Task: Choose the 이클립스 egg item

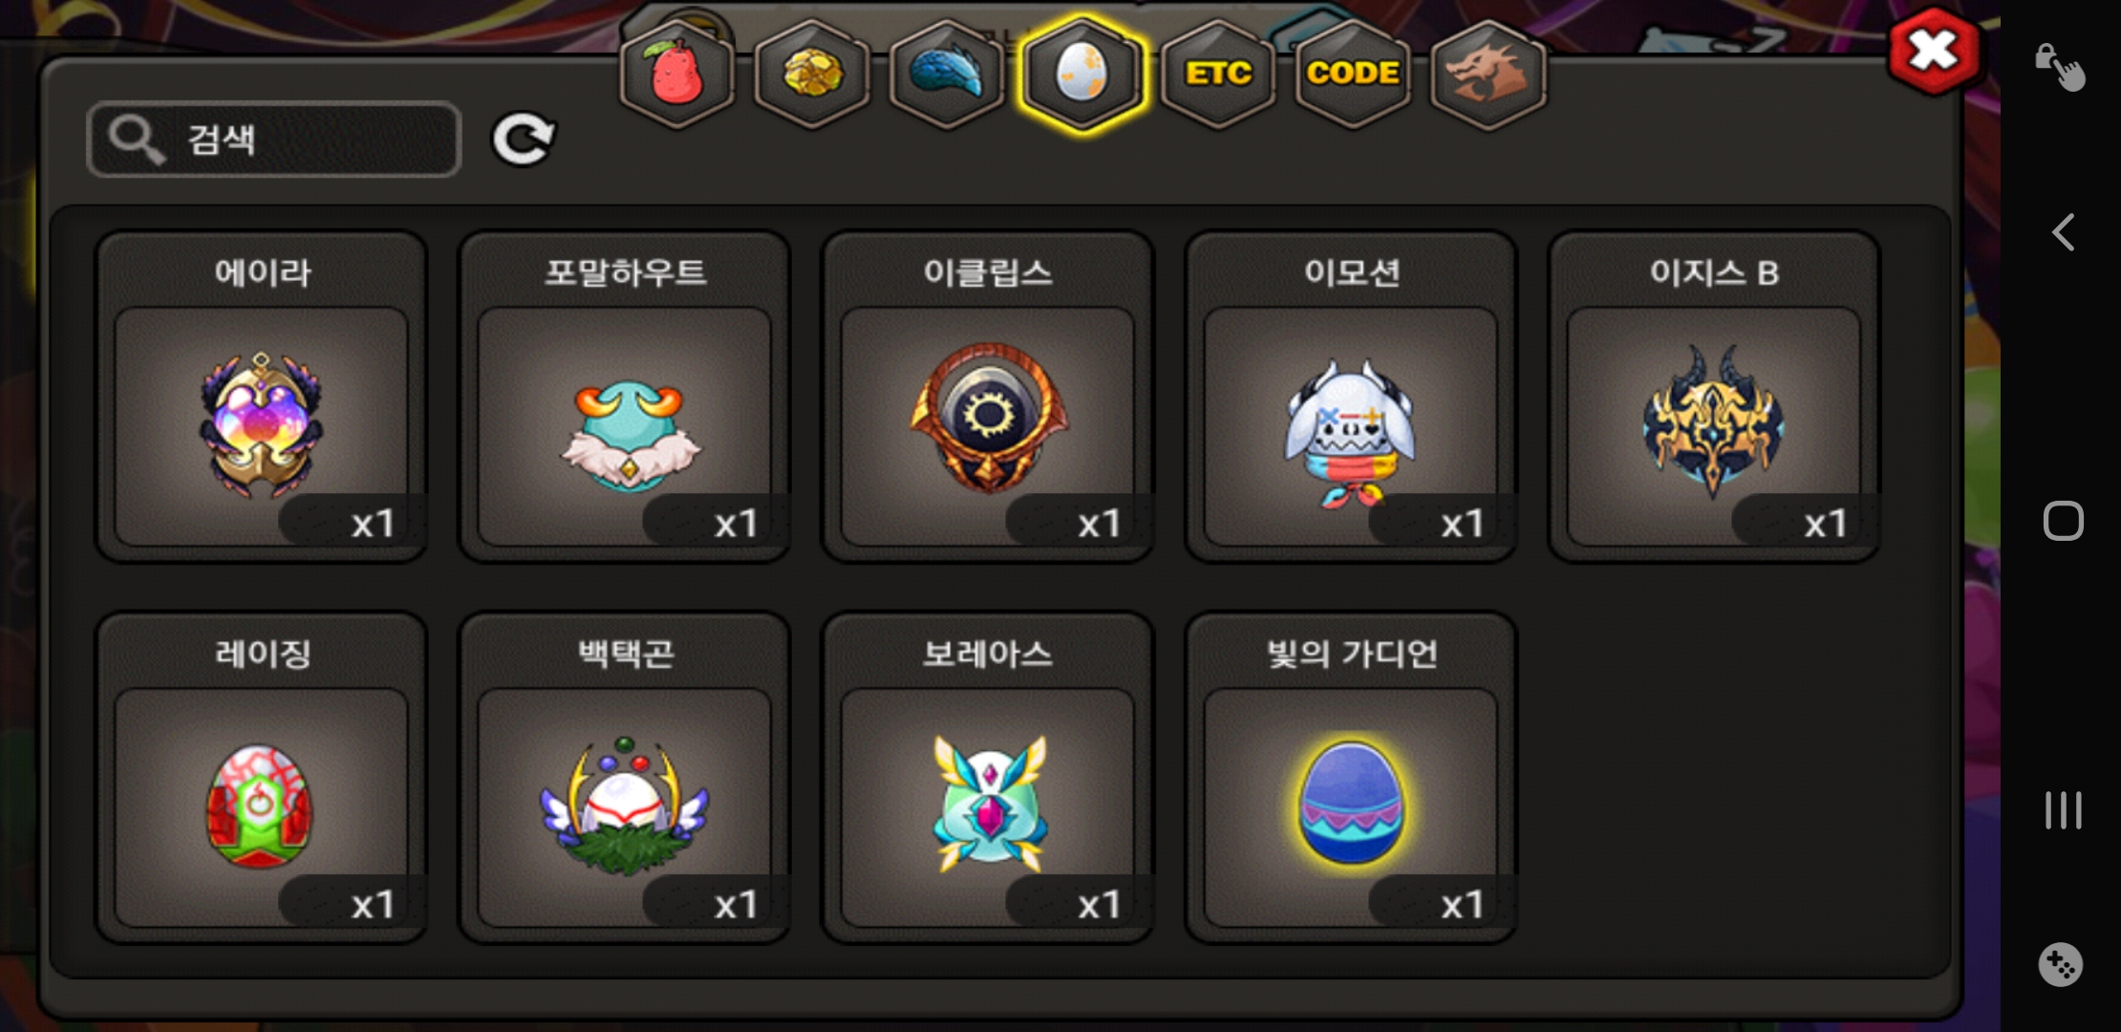Action: click(x=988, y=397)
